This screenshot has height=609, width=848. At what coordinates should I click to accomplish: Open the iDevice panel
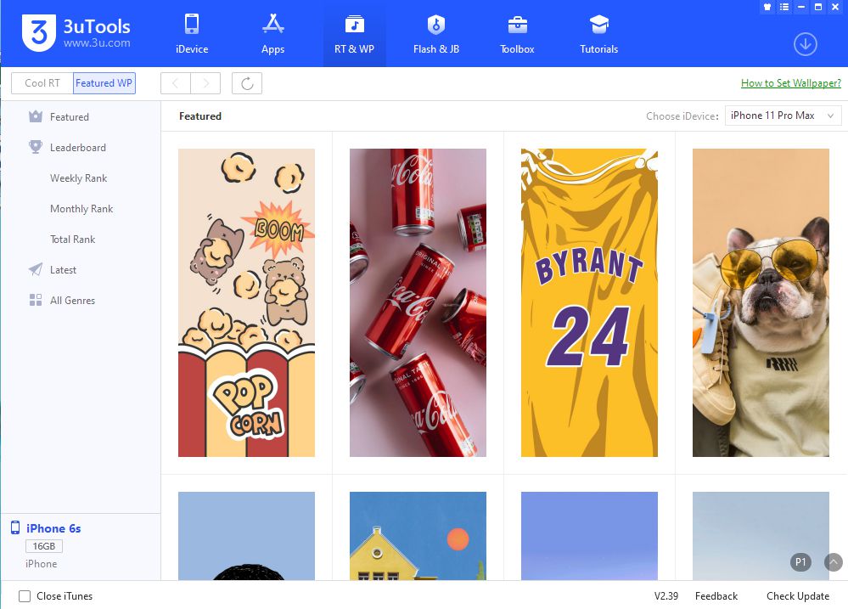click(x=191, y=32)
